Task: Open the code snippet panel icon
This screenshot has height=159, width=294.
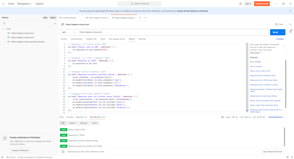Action: point(290,24)
